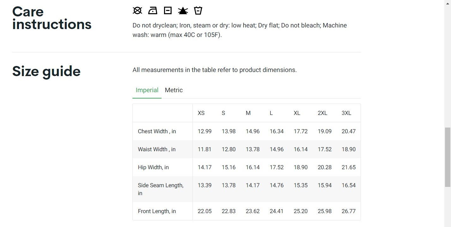This screenshot has width=451, height=227.
Task: Click the low heat iron care icon
Action: 153,11
